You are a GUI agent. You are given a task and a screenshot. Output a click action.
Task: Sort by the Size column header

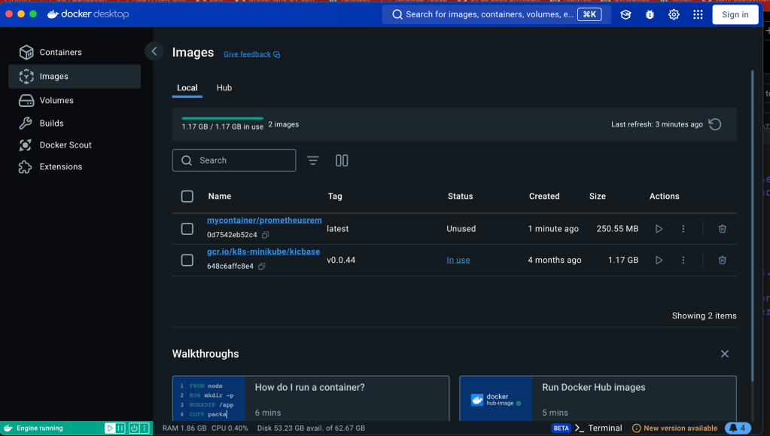(x=597, y=196)
